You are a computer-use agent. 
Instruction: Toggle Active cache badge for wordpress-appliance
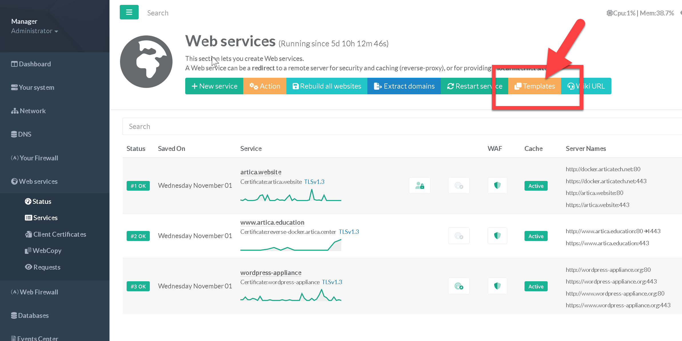click(536, 286)
